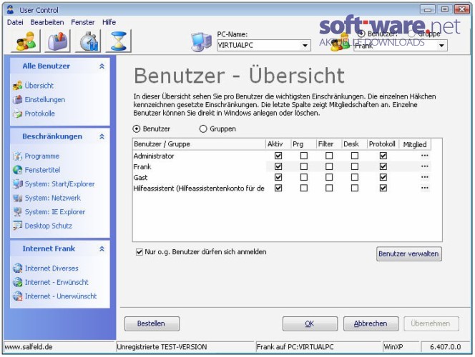This screenshot has width=475, height=357.
Task: Maximize the User Control window
Action: (445, 10)
